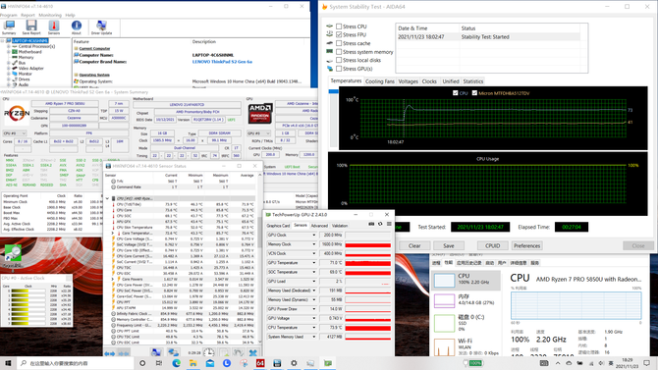658x370 pixels.
Task: Switch to the Cooling Fans tab
Action: [x=380, y=81]
